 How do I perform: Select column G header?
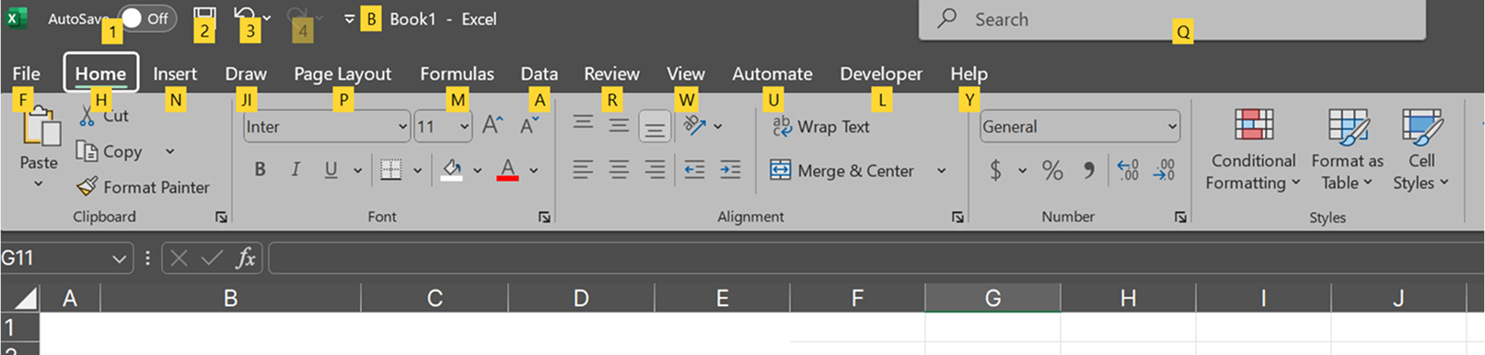(x=992, y=298)
